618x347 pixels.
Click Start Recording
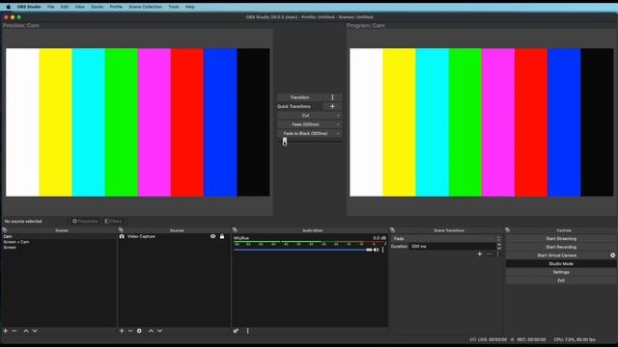point(561,247)
